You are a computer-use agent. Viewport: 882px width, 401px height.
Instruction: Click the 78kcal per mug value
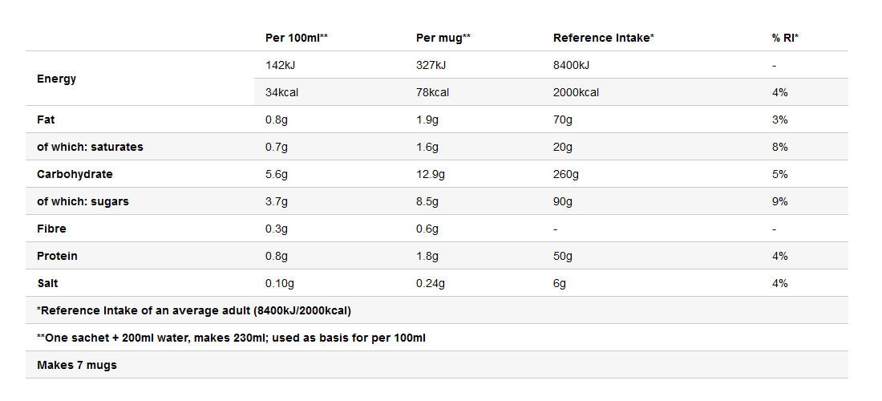[x=432, y=92]
